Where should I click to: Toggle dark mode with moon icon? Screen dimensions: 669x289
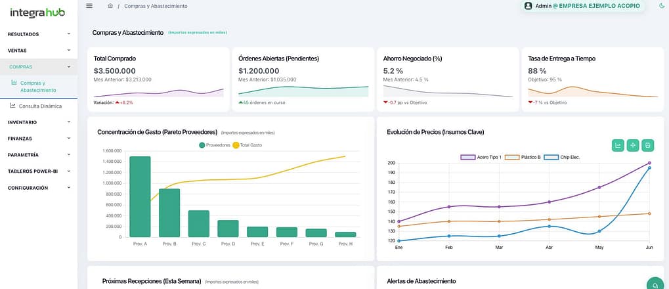(661, 6)
